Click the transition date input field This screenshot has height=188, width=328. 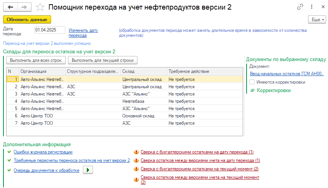point(49,30)
